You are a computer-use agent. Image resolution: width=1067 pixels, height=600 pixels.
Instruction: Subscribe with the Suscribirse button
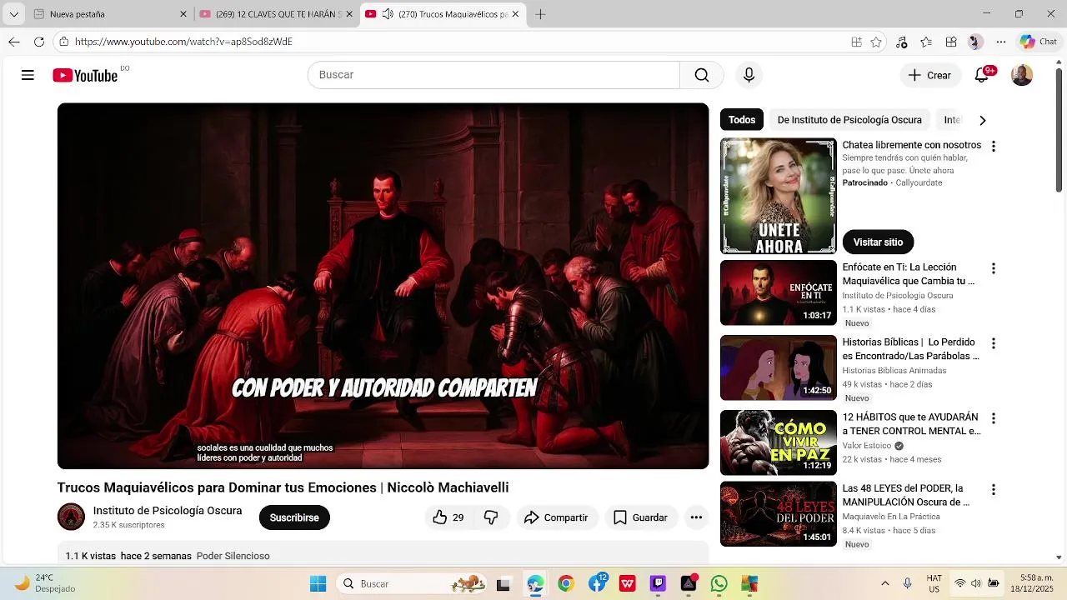[x=294, y=517]
